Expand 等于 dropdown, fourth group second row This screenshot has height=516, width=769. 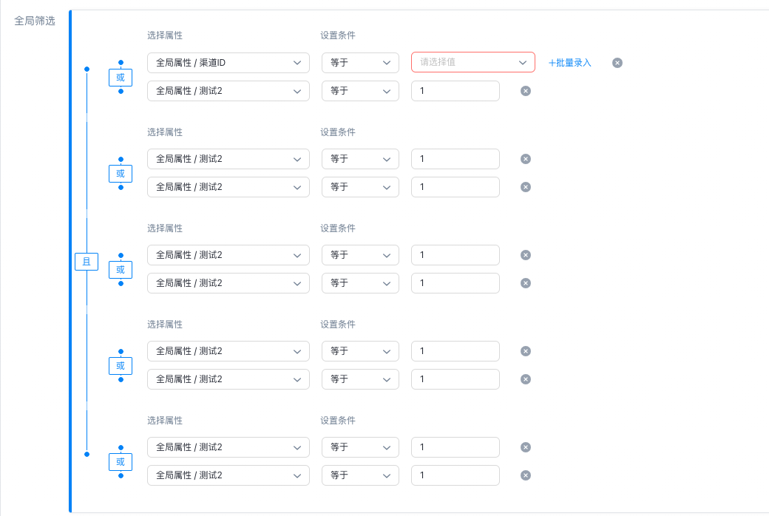[x=360, y=379]
